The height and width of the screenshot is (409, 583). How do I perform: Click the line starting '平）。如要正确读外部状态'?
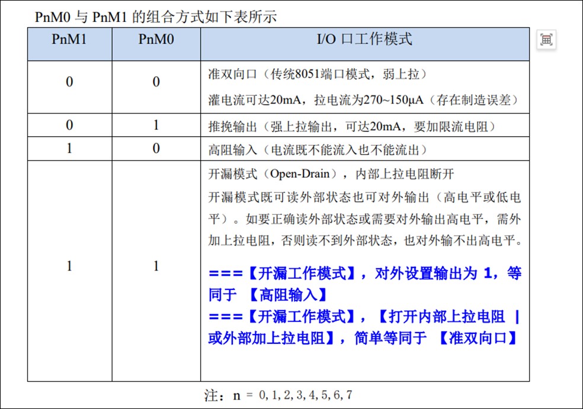click(365, 219)
